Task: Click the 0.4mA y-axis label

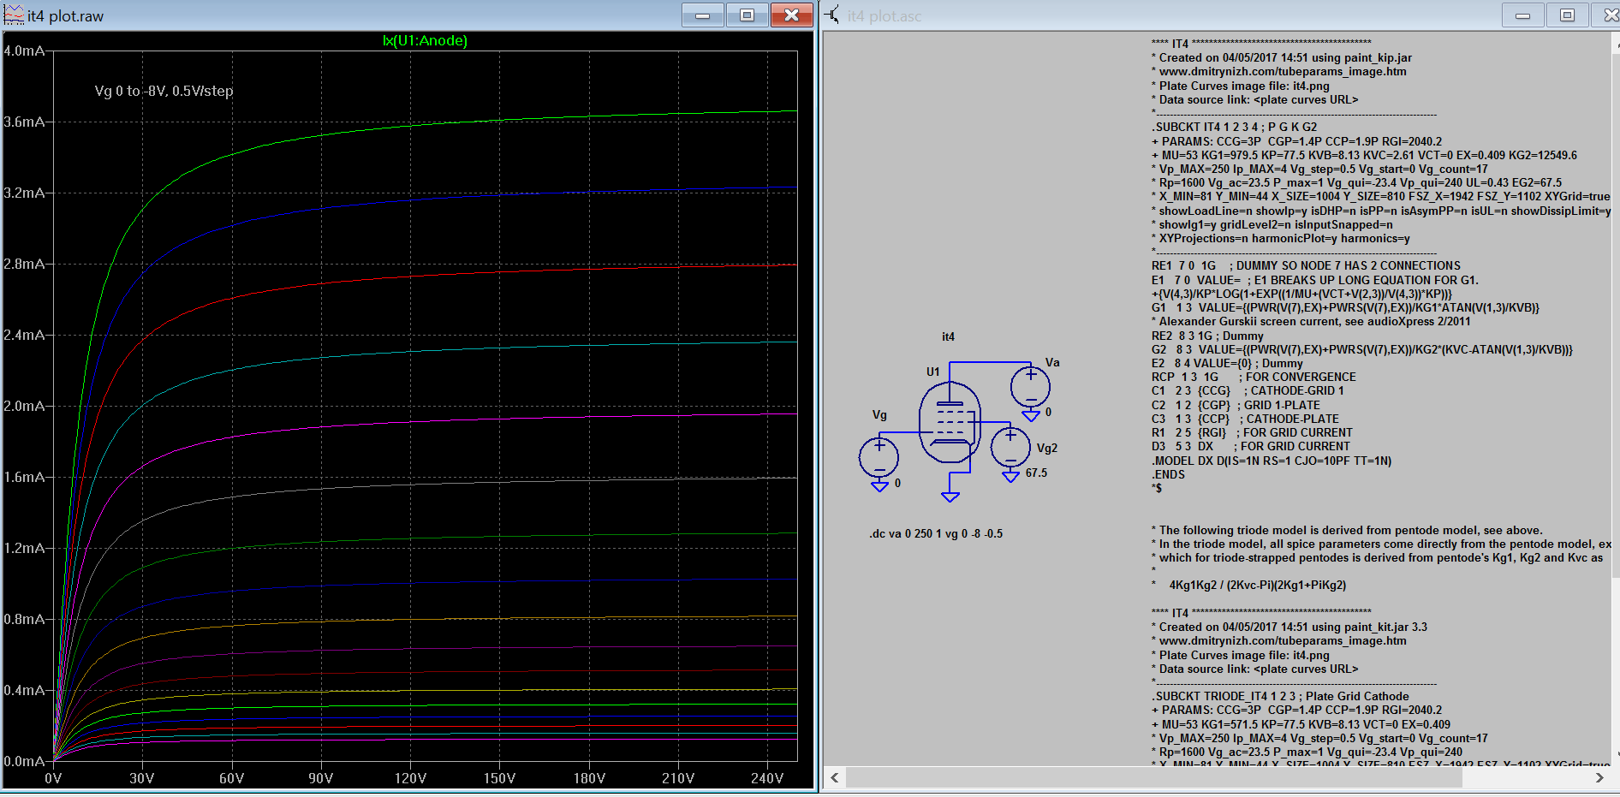Action: coord(24,690)
